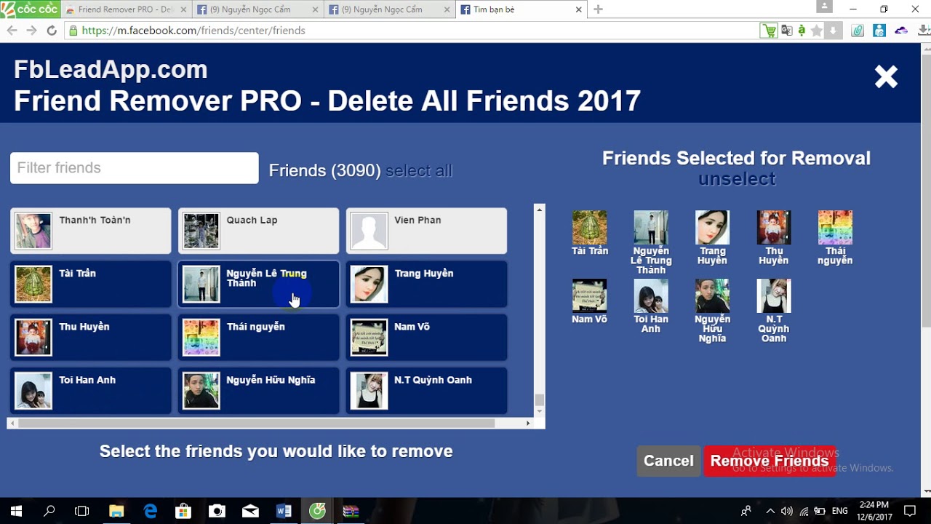Open a new browser tab
Image resolution: width=931 pixels, height=524 pixels.
598,9
